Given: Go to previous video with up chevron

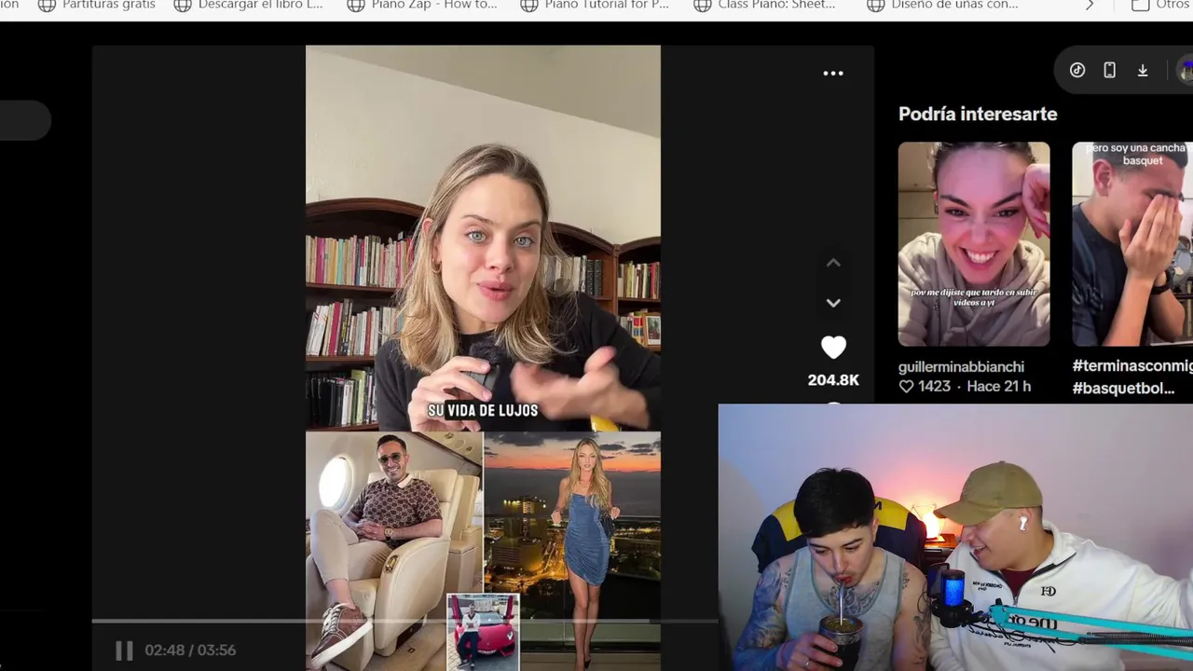Looking at the screenshot, I should [833, 263].
